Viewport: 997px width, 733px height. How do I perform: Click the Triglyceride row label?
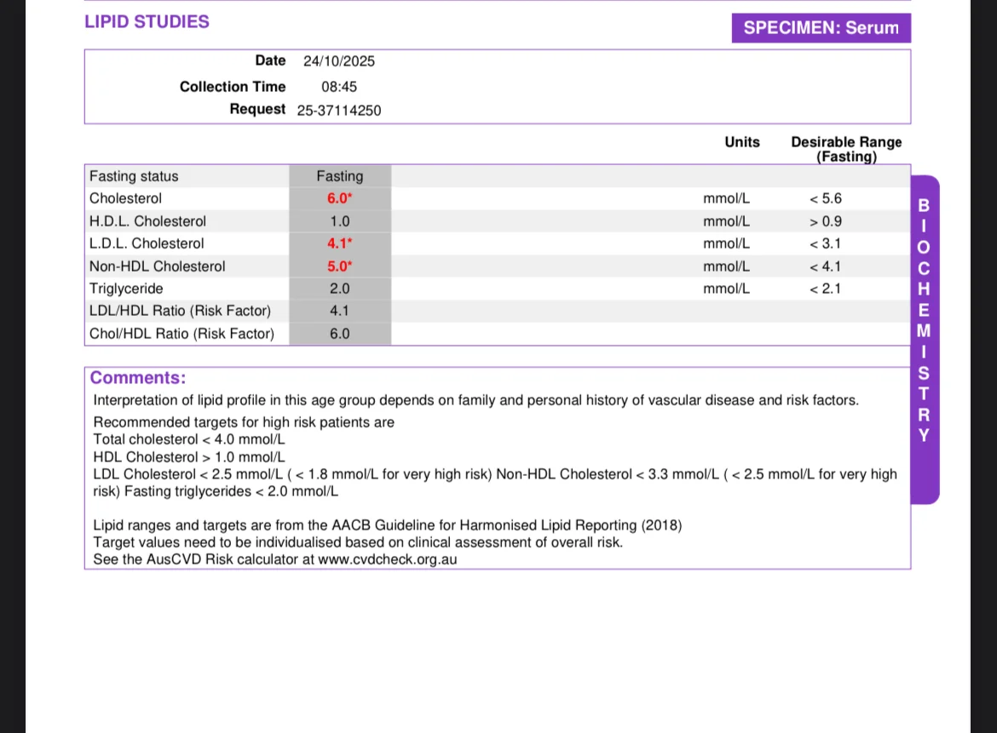(x=126, y=289)
